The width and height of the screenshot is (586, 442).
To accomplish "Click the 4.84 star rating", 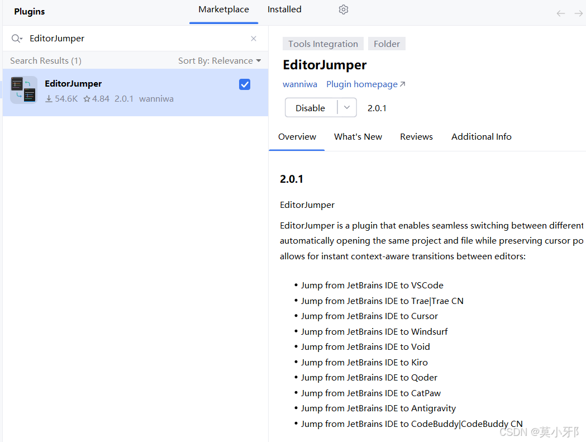I will coord(97,99).
